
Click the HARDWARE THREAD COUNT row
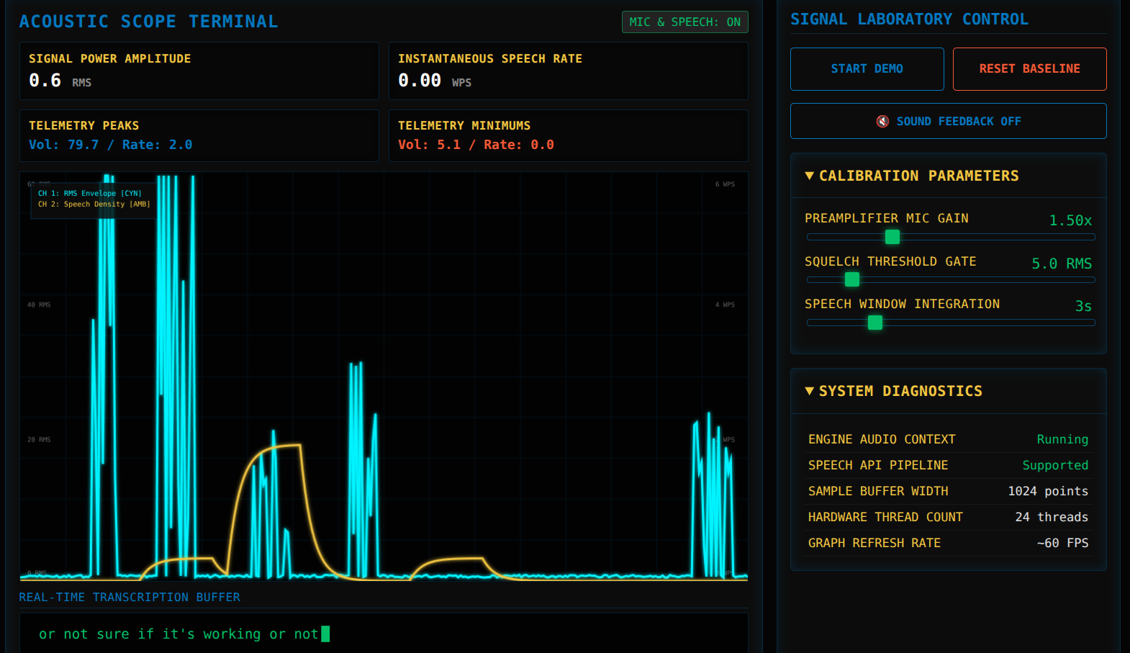tap(948, 517)
